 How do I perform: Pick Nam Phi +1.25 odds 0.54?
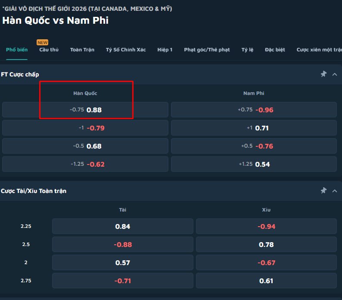click(254, 164)
